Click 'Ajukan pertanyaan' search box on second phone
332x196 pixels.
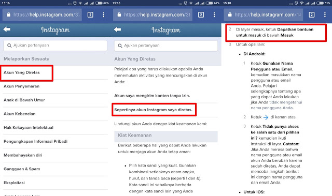(166, 46)
